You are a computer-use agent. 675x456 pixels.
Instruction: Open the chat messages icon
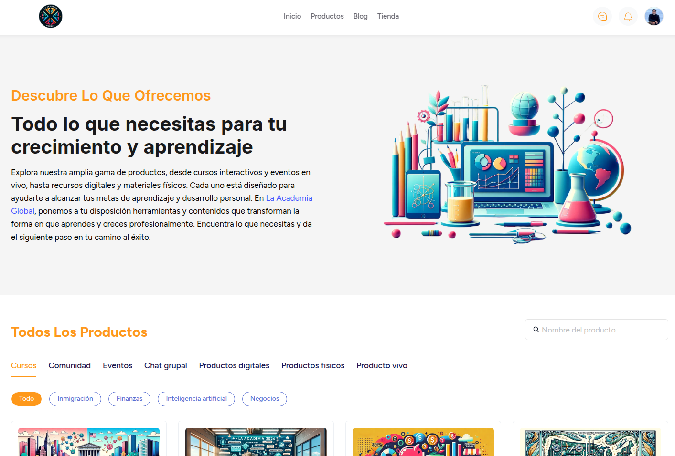pos(602,16)
